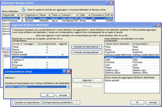The image size is (162, 107).
Task: Select Nome società row in message fields list
Action: (x=40, y=55)
